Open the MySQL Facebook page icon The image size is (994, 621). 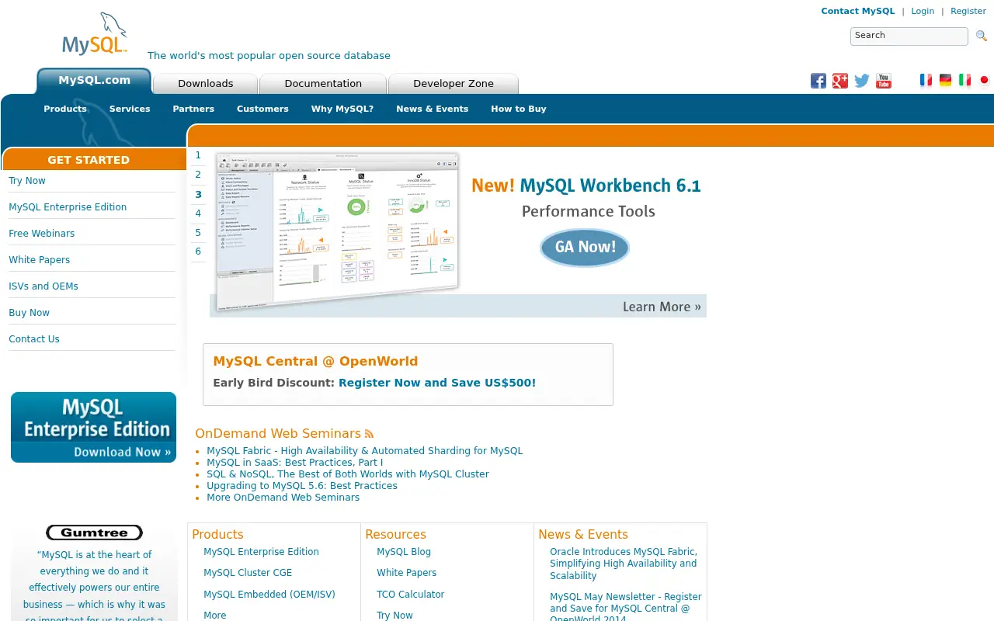pos(818,81)
